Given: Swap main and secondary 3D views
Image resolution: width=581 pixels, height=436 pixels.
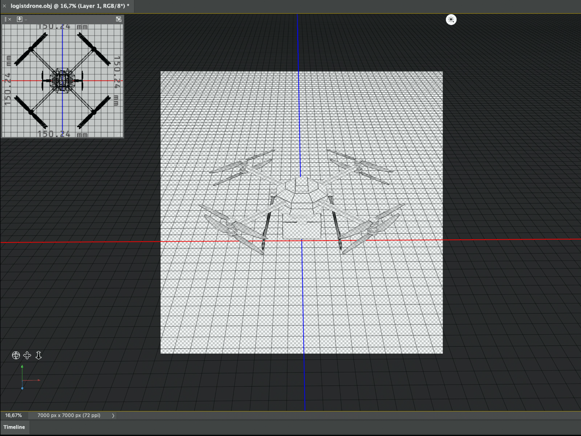Looking at the screenshot, I should (x=119, y=19).
